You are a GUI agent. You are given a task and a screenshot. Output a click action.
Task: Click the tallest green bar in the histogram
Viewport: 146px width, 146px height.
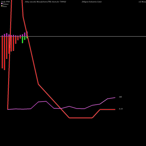22,40
